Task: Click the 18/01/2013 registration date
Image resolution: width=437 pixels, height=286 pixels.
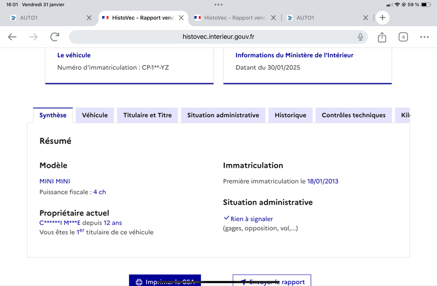Action: [323, 181]
